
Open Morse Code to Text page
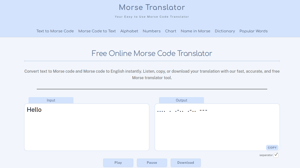(97, 31)
